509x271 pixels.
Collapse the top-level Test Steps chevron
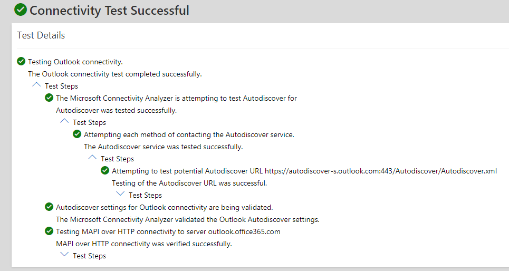coord(36,85)
